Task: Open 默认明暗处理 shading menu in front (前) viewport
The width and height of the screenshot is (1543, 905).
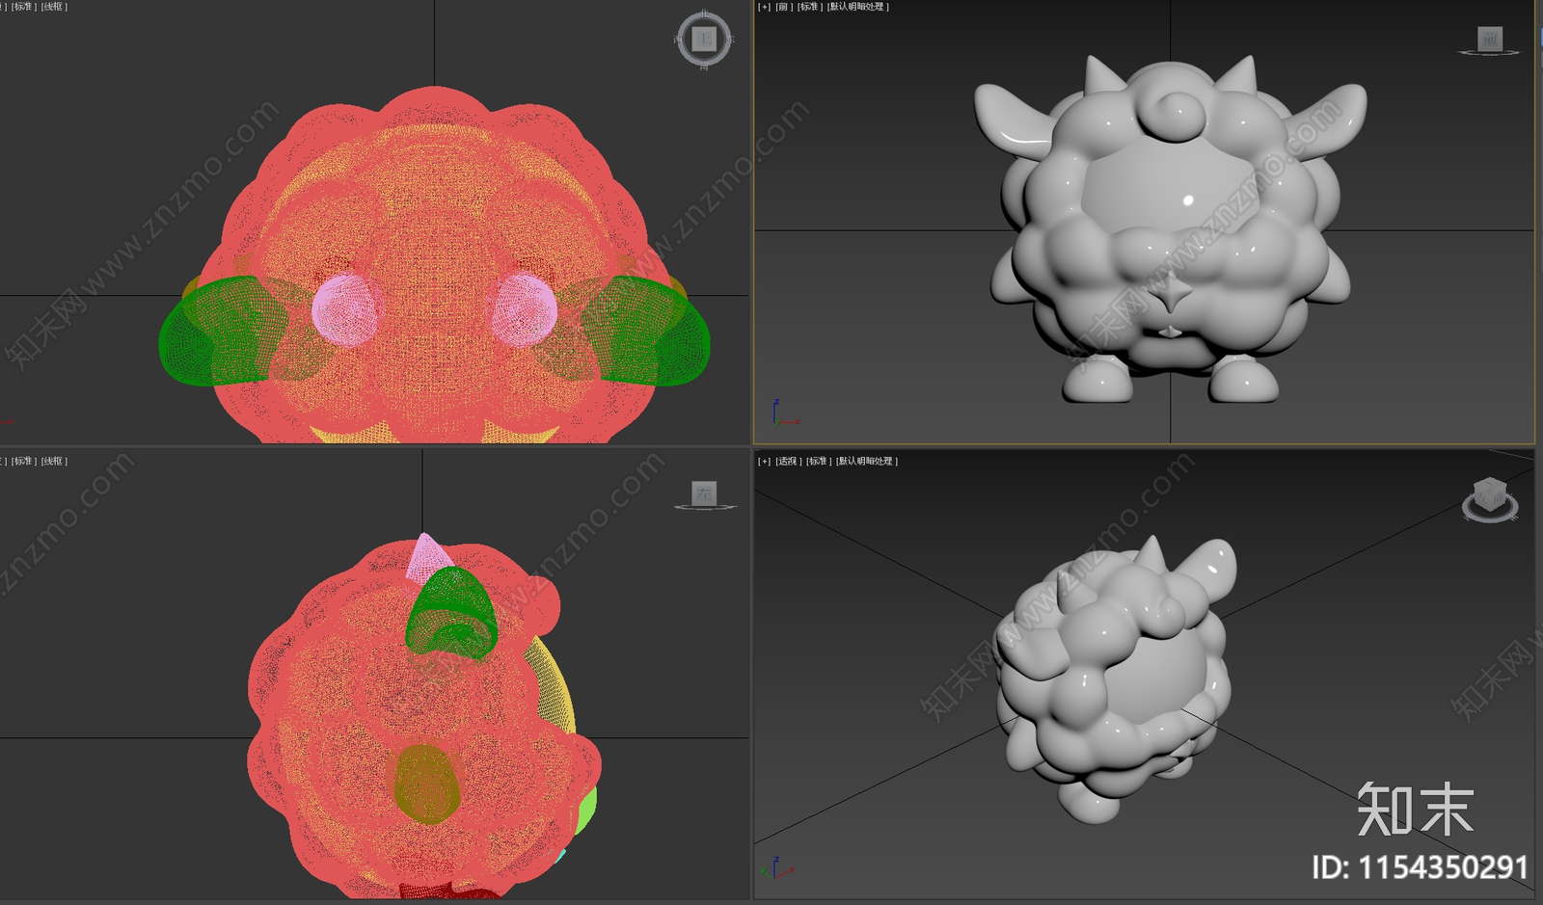Action: [x=857, y=7]
